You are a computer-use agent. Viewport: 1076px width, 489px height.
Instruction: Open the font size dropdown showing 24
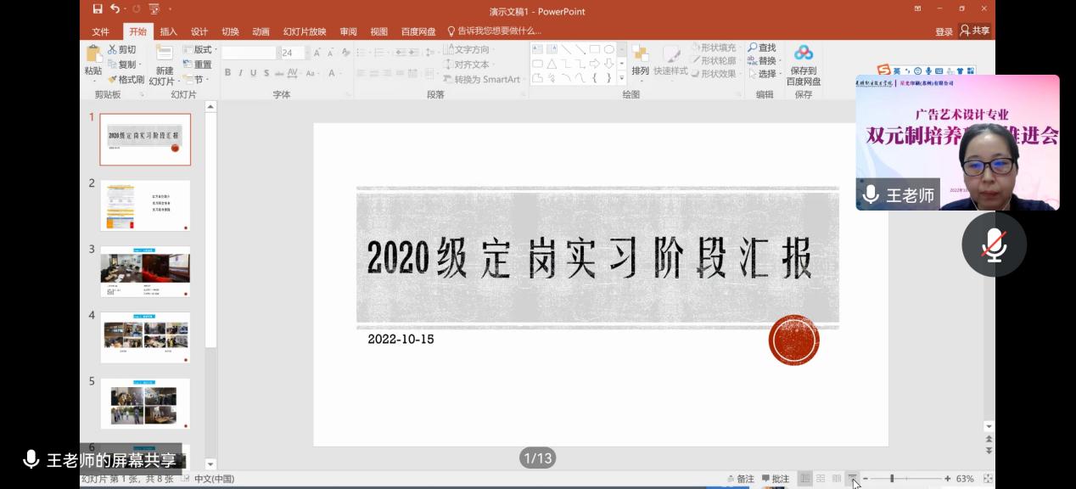coord(300,53)
